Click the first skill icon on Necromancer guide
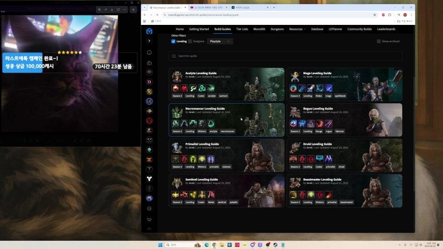The height and width of the screenshot is (249, 443). click(x=176, y=123)
